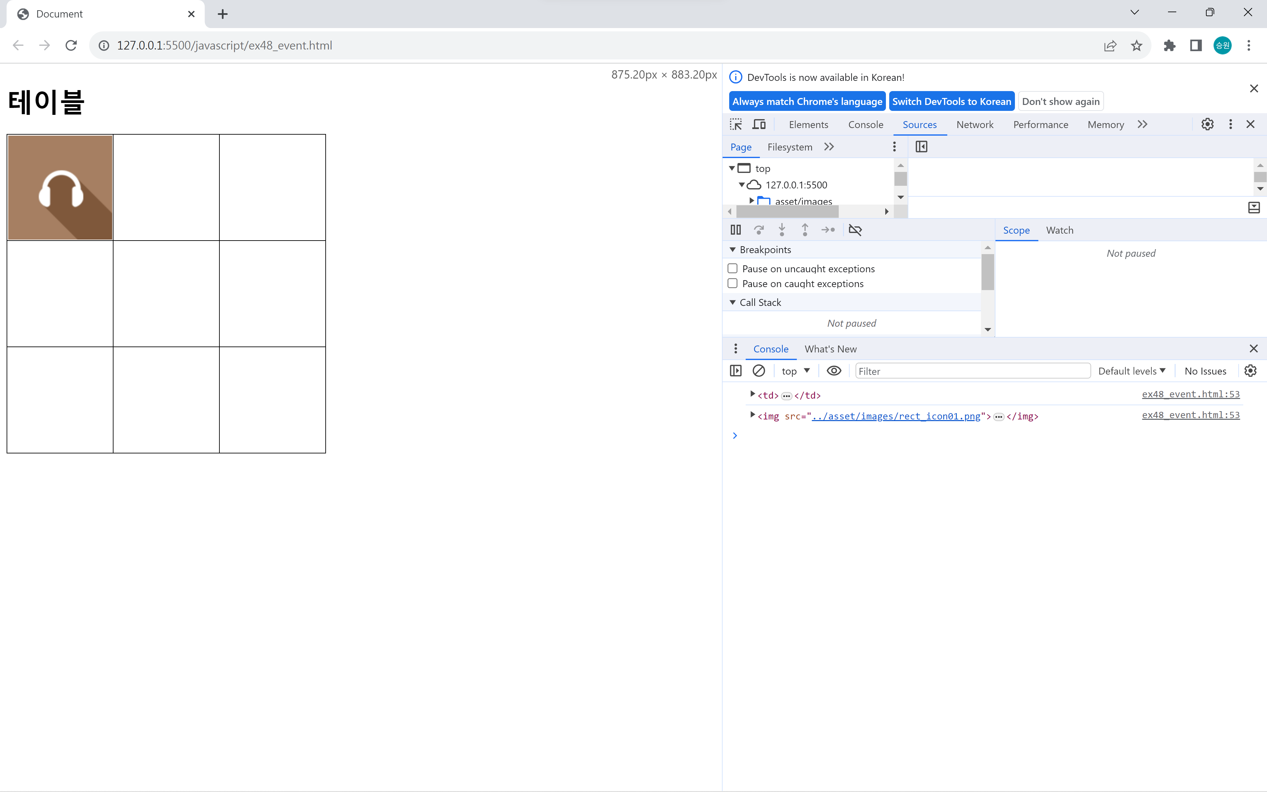Click the Breakpoints pane vertical scrollbar thumb
The image size is (1267, 792).
click(988, 272)
